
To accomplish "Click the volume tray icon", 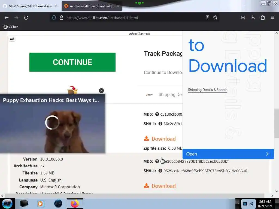I will pos(251,204).
